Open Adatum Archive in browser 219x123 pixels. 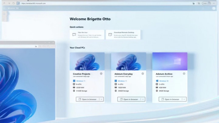pos(170,99)
